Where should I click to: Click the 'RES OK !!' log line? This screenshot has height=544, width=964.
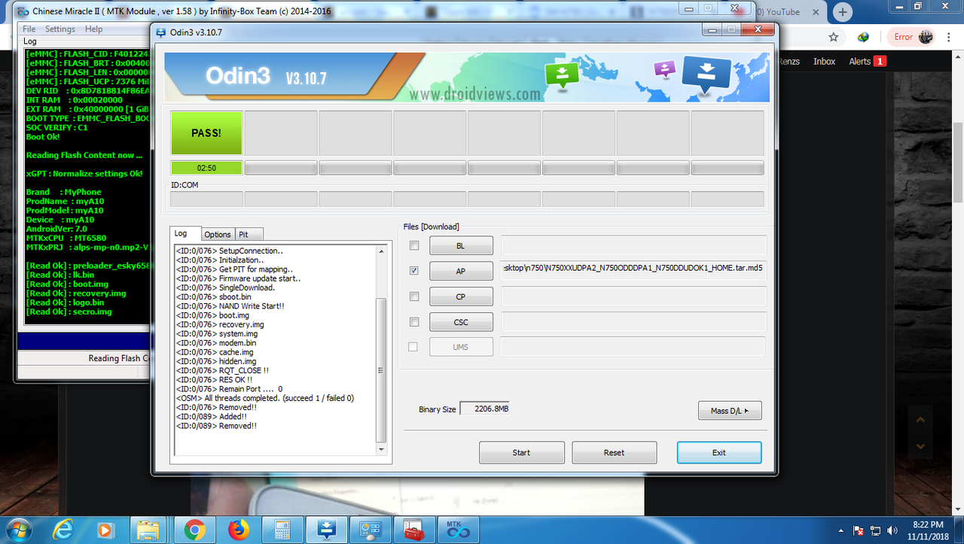pyautogui.click(x=215, y=380)
